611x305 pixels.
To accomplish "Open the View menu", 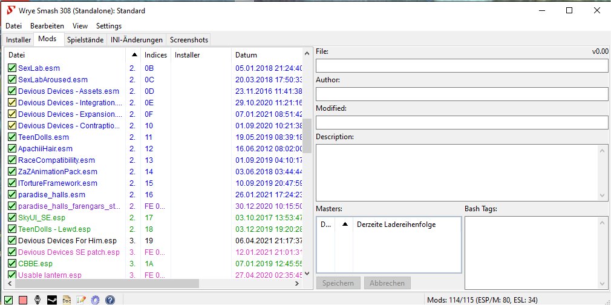I will pos(80,26).
